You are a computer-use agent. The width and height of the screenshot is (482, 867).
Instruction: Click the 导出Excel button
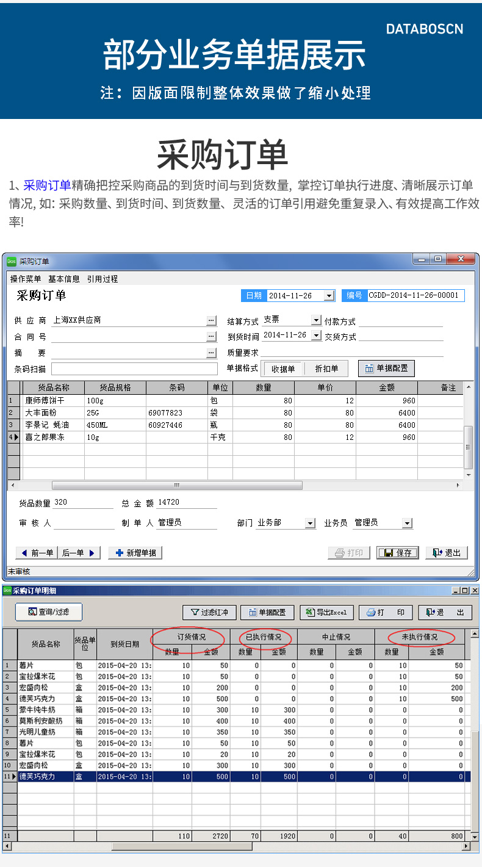point(326,613)
